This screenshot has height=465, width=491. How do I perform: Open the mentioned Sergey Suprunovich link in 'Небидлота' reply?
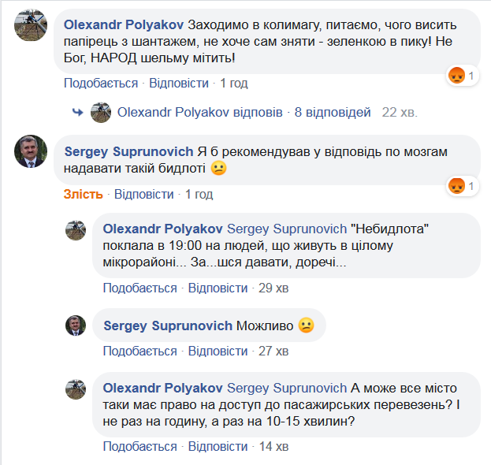(x=287, y=229)
